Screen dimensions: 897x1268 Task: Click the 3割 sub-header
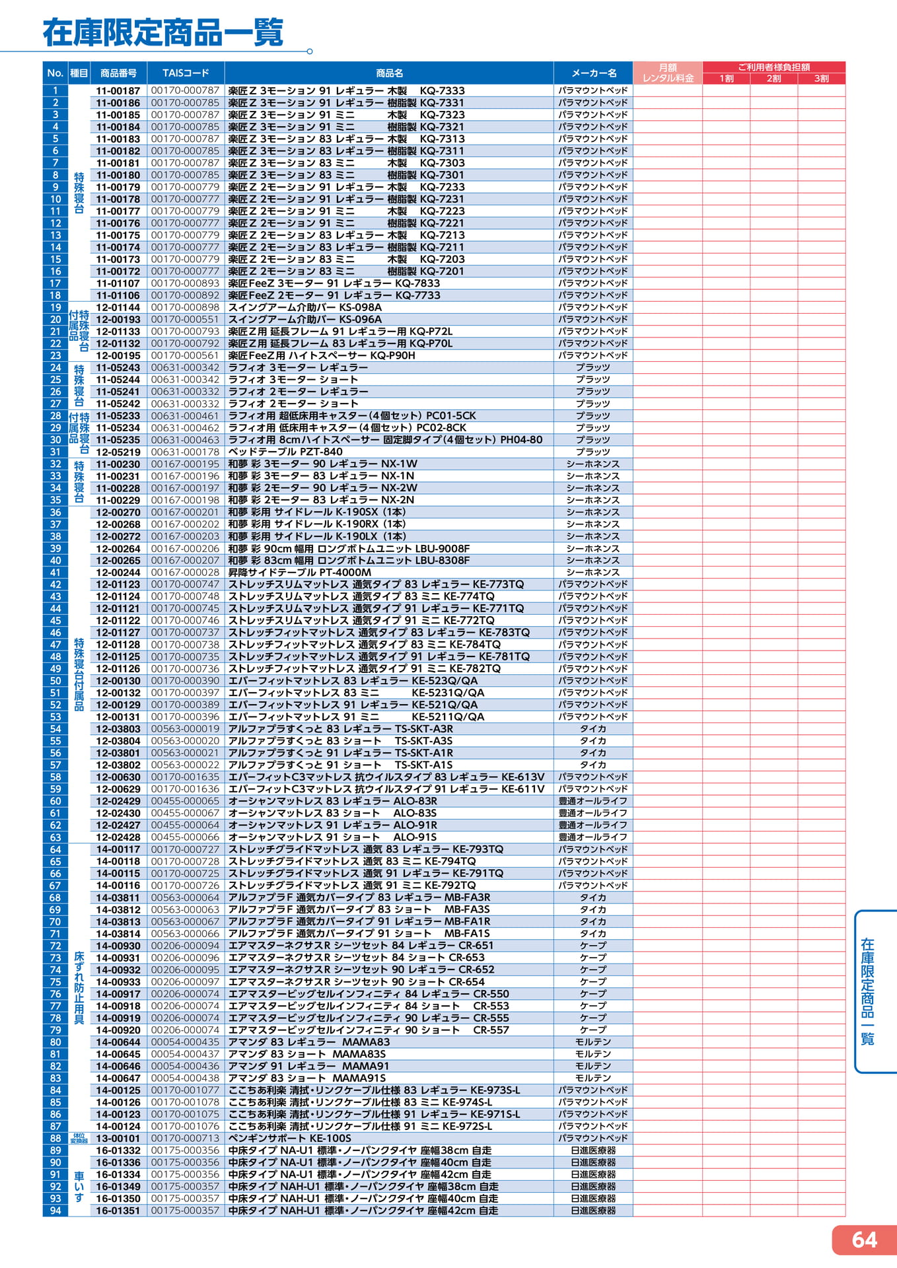point(822,79)
